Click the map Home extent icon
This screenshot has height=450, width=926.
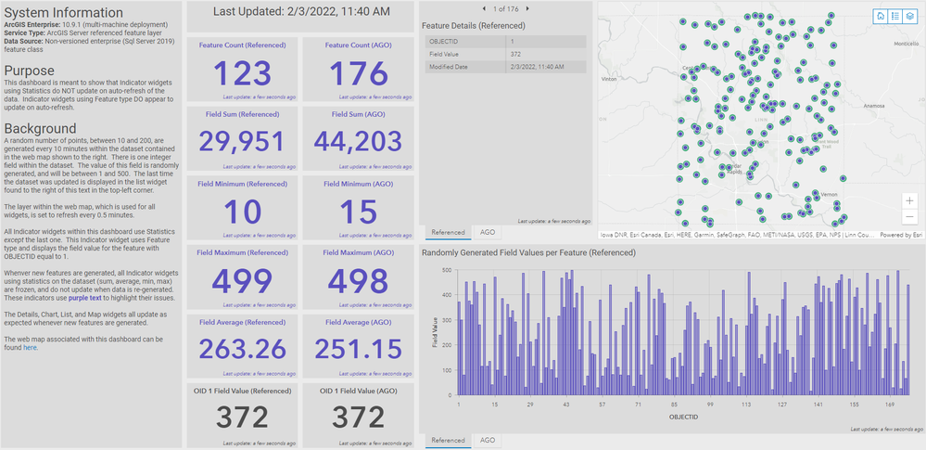click(x=881, y=16)
